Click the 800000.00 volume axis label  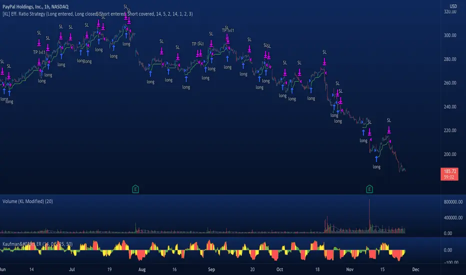[453, 202]
